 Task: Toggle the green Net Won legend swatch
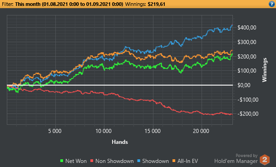[62, 161]
